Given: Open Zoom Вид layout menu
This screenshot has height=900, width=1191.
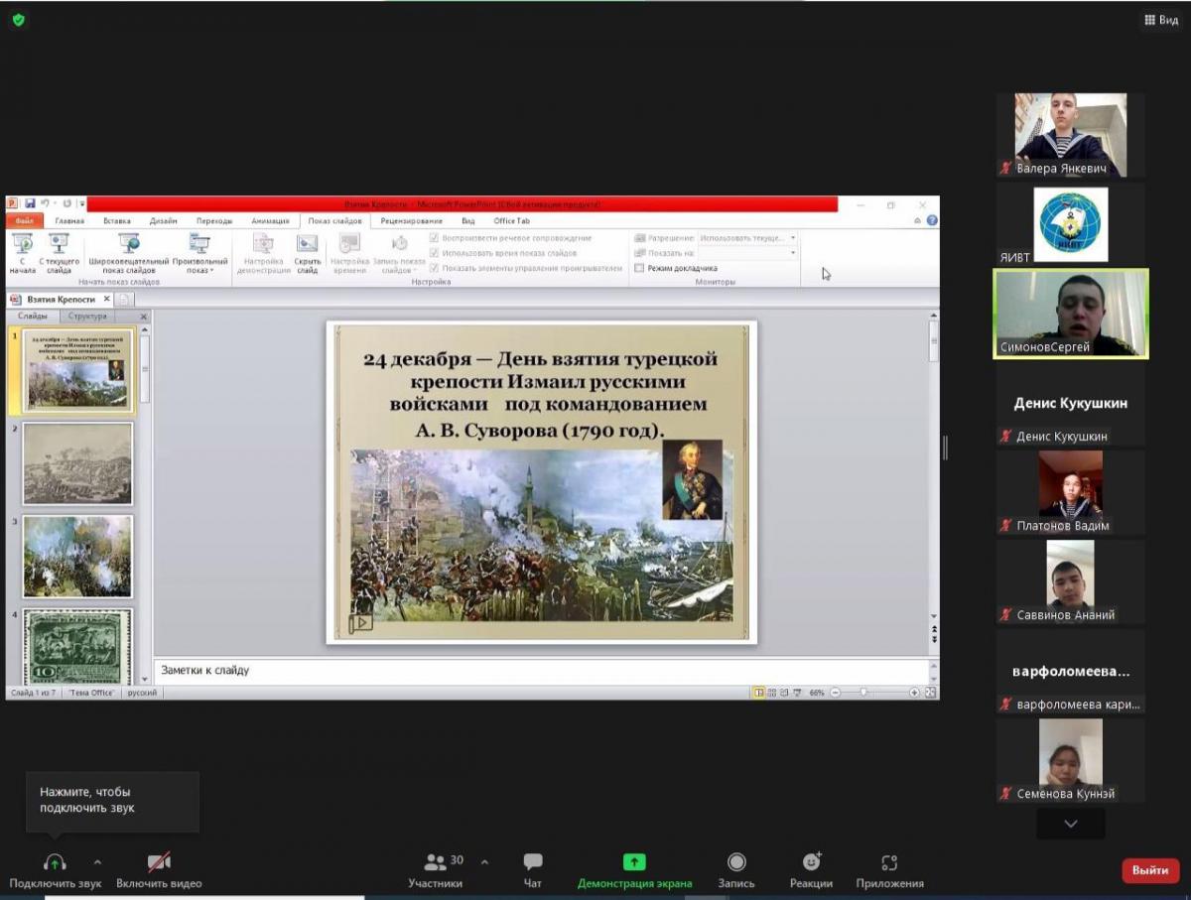Looking at the screenshot, I should [1160, 20].
